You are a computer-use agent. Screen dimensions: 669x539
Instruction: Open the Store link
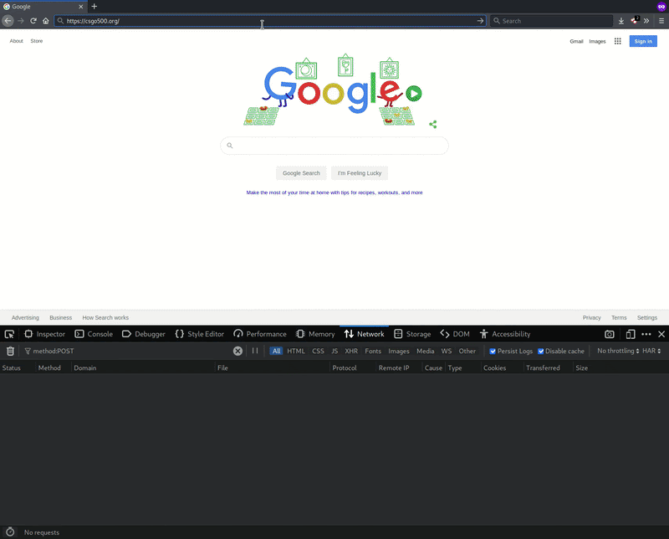(36, 41)
